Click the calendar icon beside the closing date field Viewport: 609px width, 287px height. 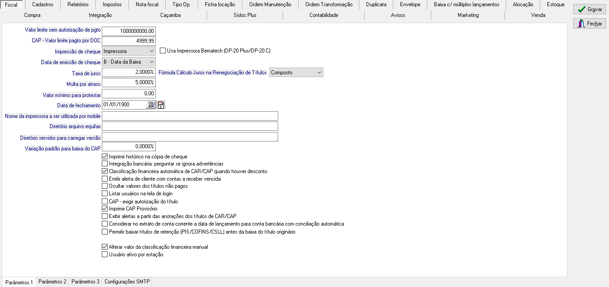point(161,105)
